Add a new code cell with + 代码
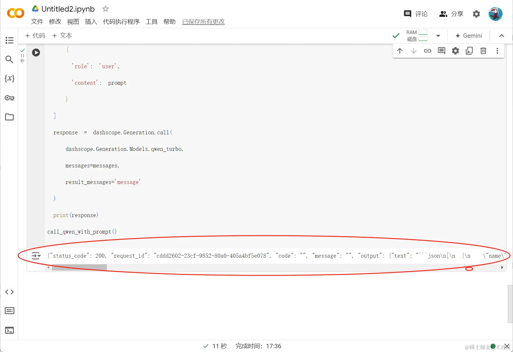Image resolution: width=513 pixels, height=352 pixels. pos(35,35)
